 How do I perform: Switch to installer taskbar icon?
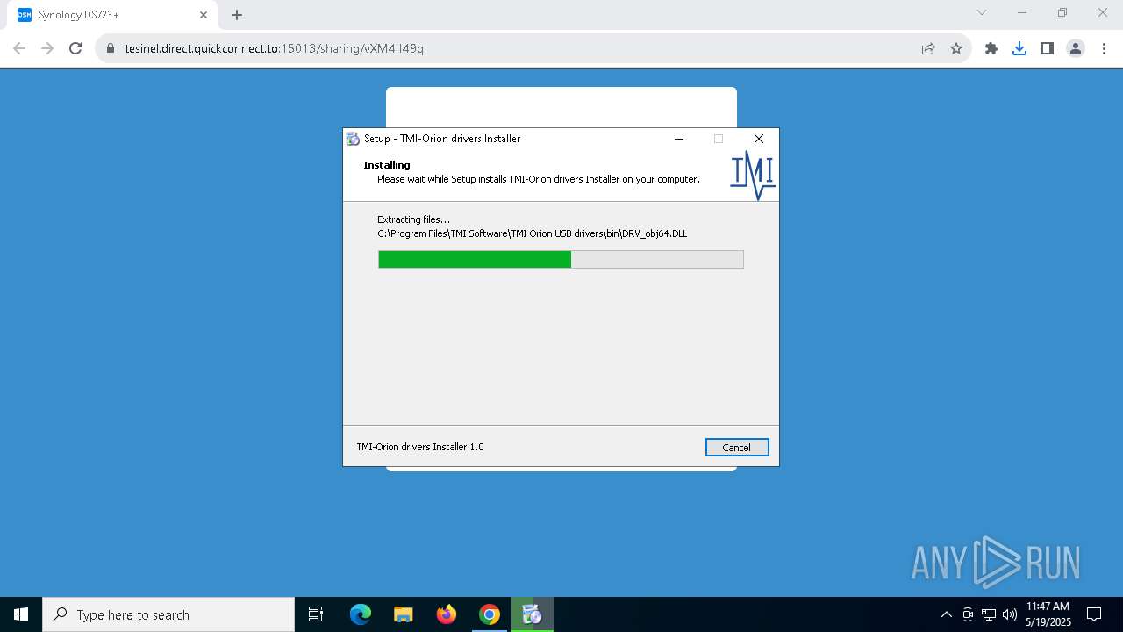click(x=533, y=614)
